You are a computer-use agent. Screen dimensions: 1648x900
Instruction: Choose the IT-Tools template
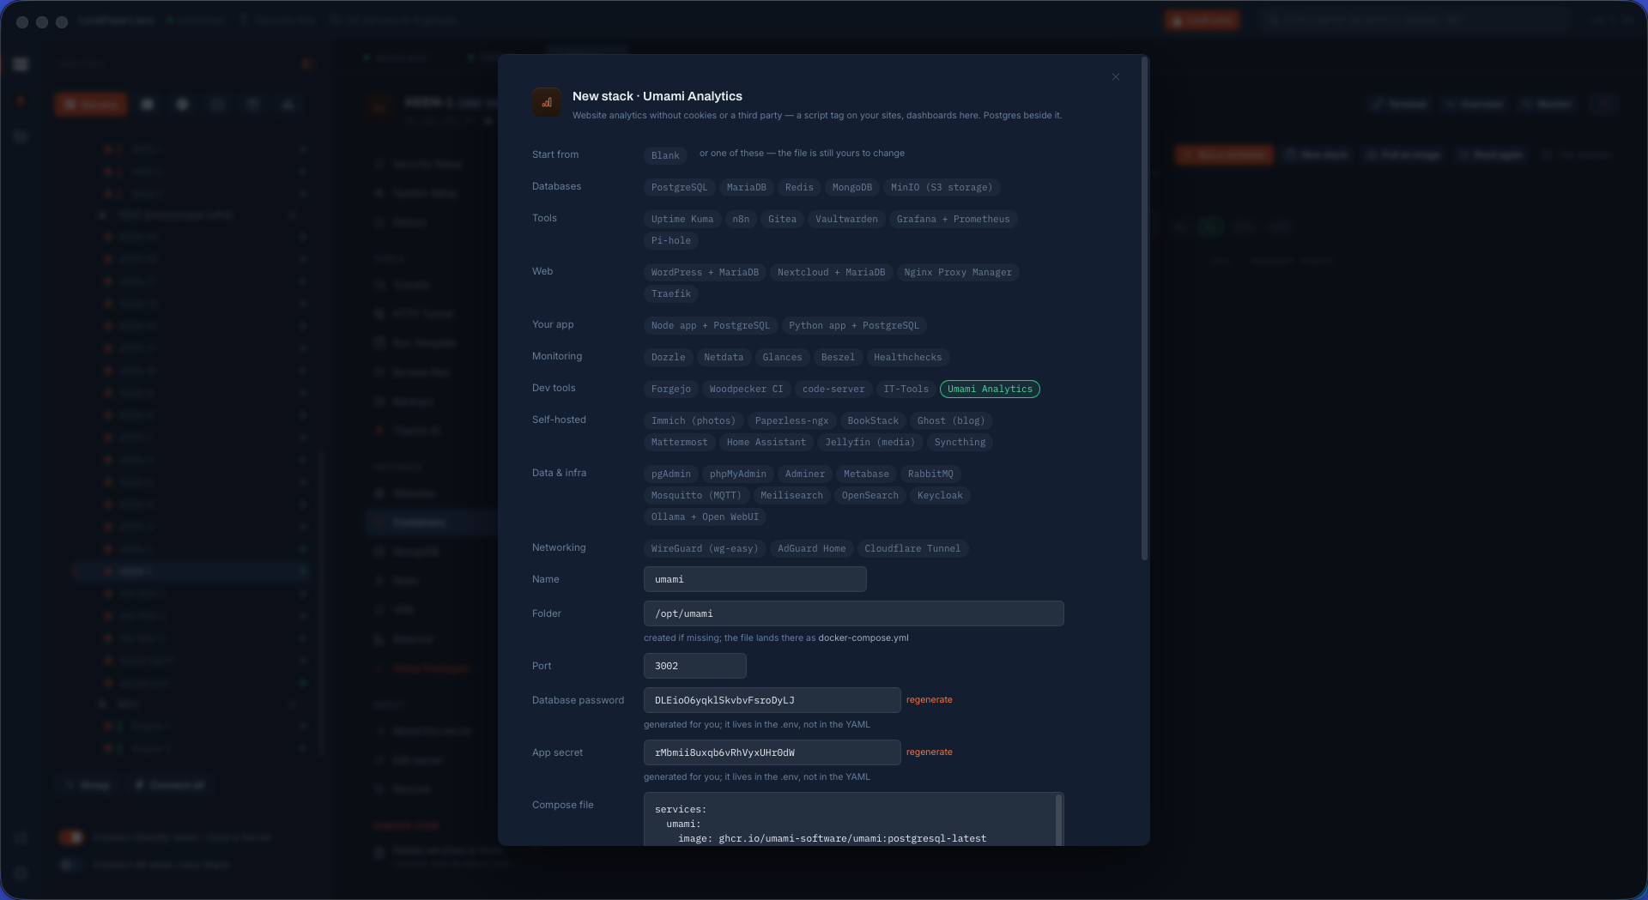point(906,389)
